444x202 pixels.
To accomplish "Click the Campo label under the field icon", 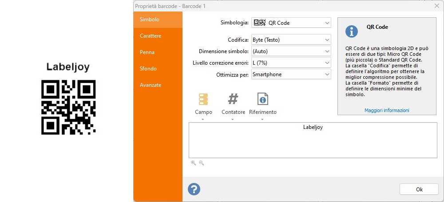I will coord(203,112).
